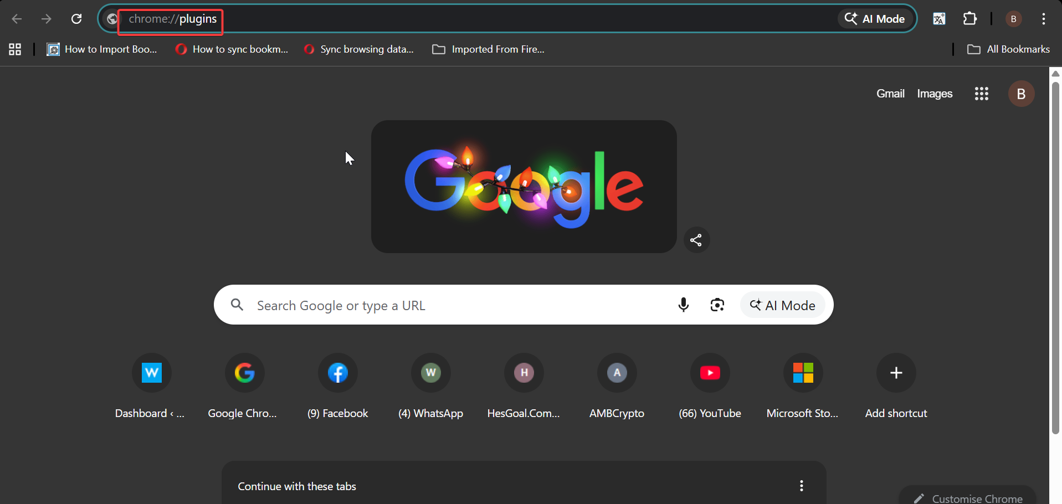Open 'Sync browsing data...' bookmark
The width and height of the screenshot is (1062, 504).
tap(359, 49)
